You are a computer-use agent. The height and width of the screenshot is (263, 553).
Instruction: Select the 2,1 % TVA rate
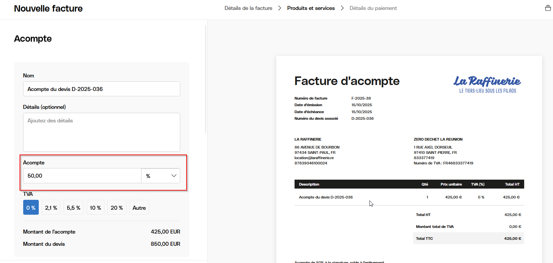(x=51, y=207)
